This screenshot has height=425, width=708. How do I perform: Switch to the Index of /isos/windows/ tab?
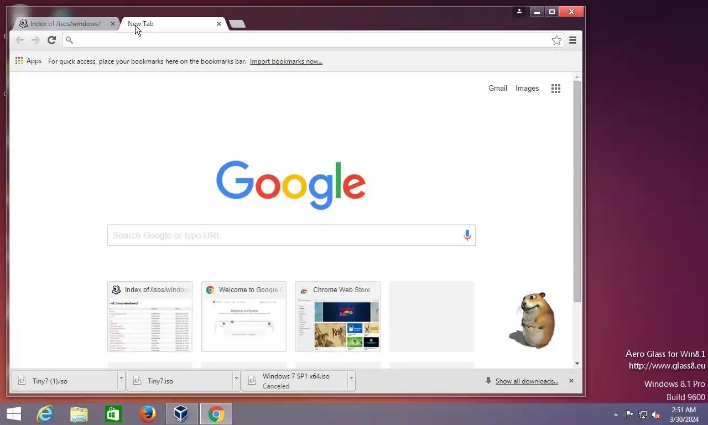[65, 24]
